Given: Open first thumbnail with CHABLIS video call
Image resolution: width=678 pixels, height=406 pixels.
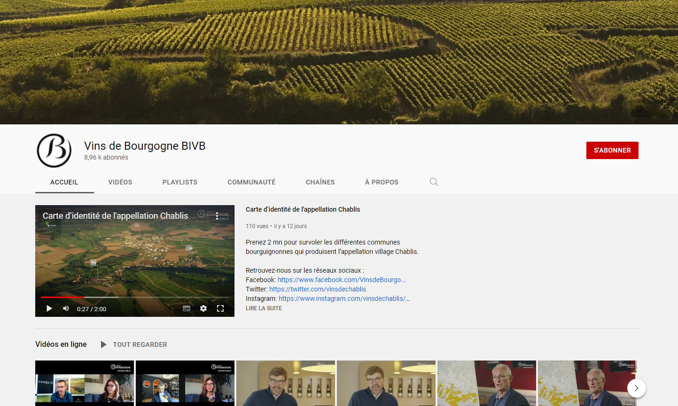Looking at the screenshot, I should pos(85,383).
